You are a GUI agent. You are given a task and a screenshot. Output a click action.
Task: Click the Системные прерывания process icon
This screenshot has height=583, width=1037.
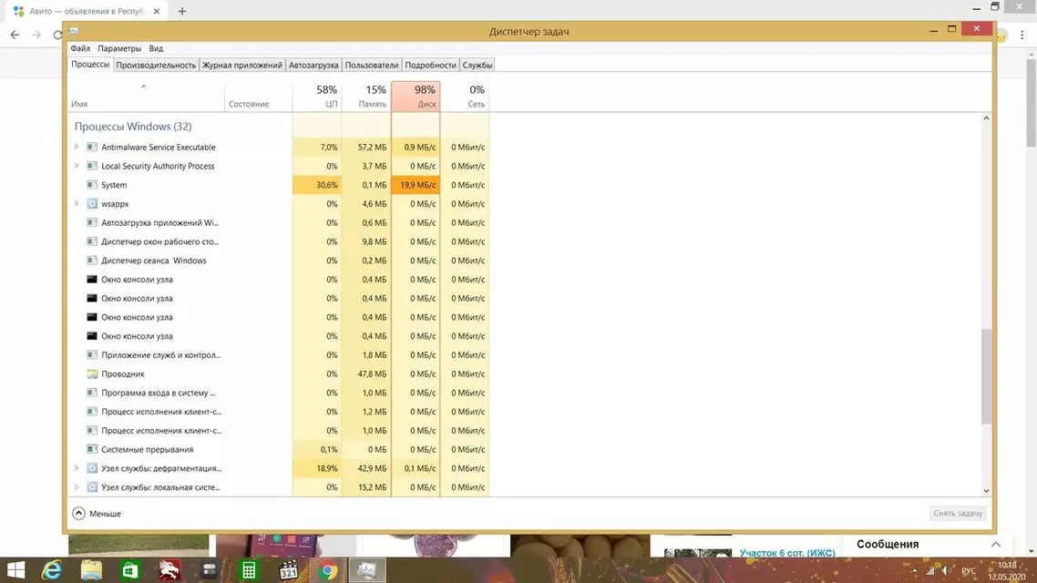(92, 449)
